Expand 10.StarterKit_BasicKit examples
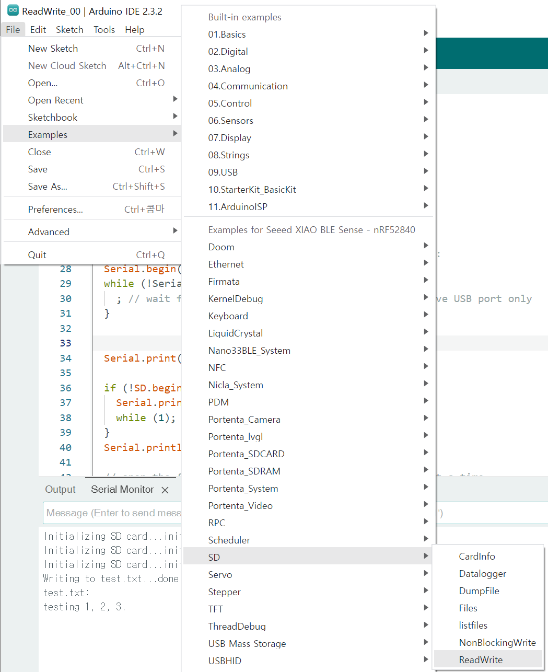 (309, 190)
